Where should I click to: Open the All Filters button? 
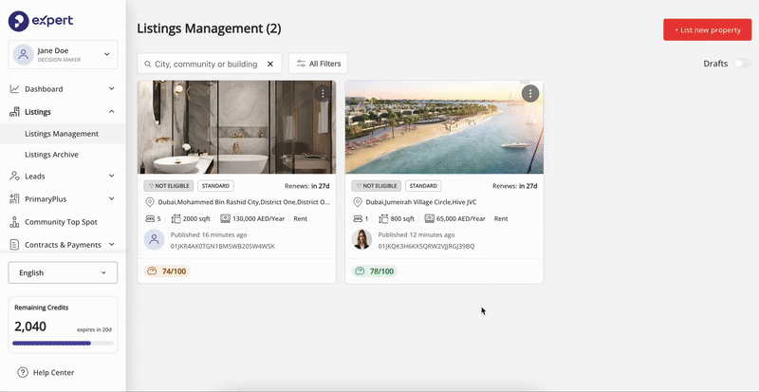318,64
